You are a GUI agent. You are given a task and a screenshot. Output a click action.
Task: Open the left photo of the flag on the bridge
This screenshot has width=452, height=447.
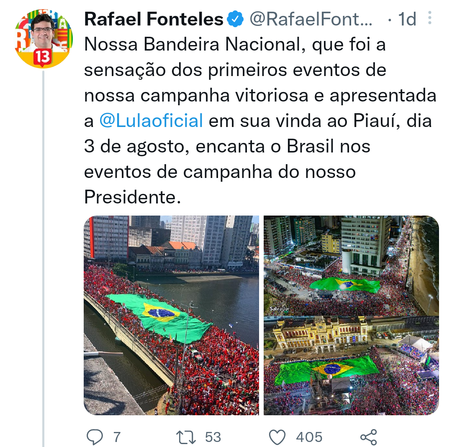171,315
